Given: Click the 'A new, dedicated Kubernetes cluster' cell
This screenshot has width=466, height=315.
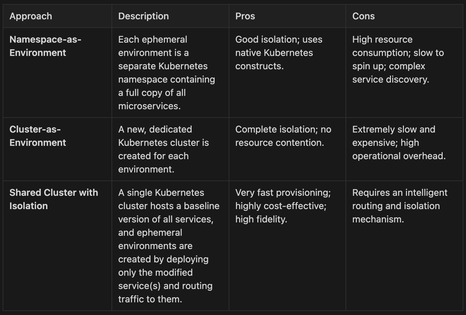Looking at the screenshot, I should tap(163, 149).
